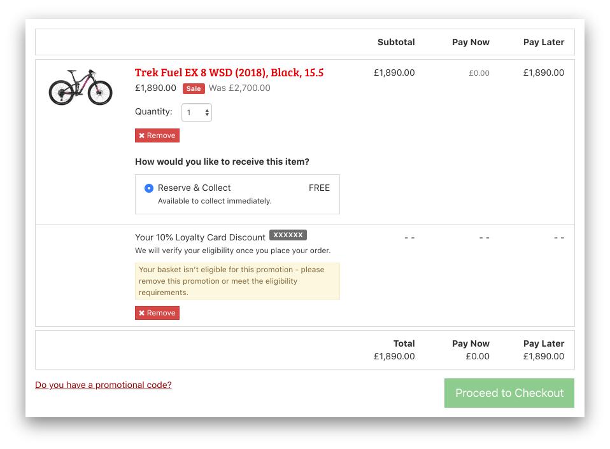The image size is (610, 449).
Task: Click the FREE delivery label
Action: click(x=319, y=188)
